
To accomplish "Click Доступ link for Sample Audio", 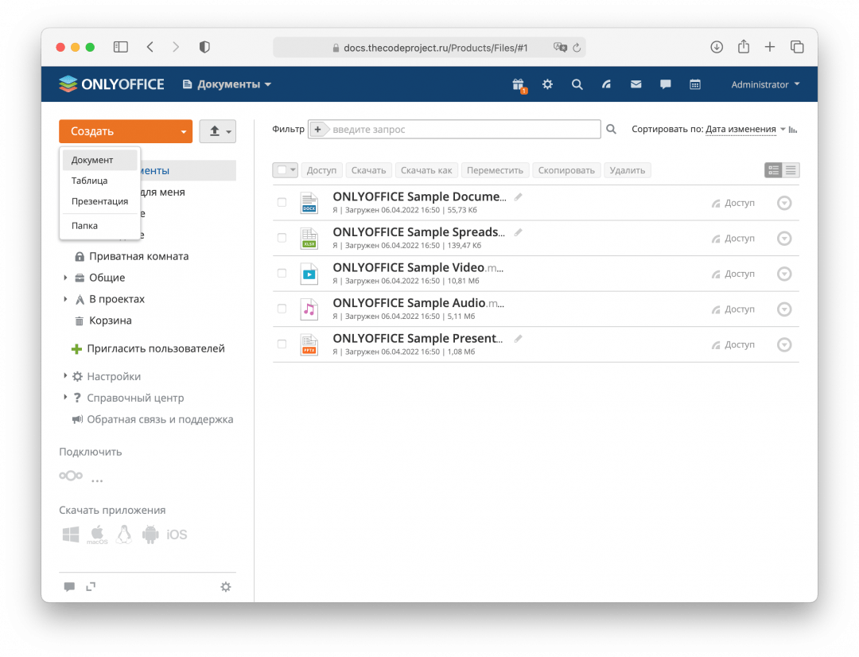I will 739,309.
